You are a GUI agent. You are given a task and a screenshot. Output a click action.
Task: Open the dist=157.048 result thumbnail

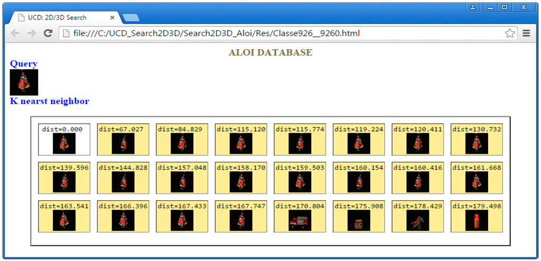[182, 182]
